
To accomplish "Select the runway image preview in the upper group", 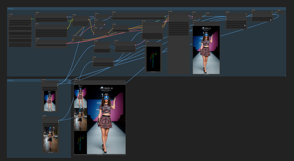I will tap(206, 50).
